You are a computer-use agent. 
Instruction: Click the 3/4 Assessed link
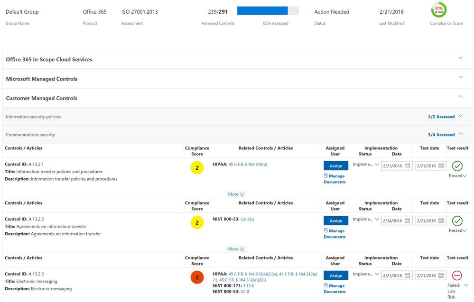tap(441, 135)
